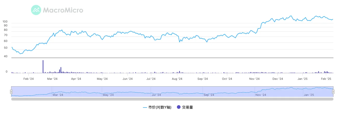The width and height of the screenshot is (343, 114).
Task: Click the May '24 label inside the navigator
Action: pos(108,95)
